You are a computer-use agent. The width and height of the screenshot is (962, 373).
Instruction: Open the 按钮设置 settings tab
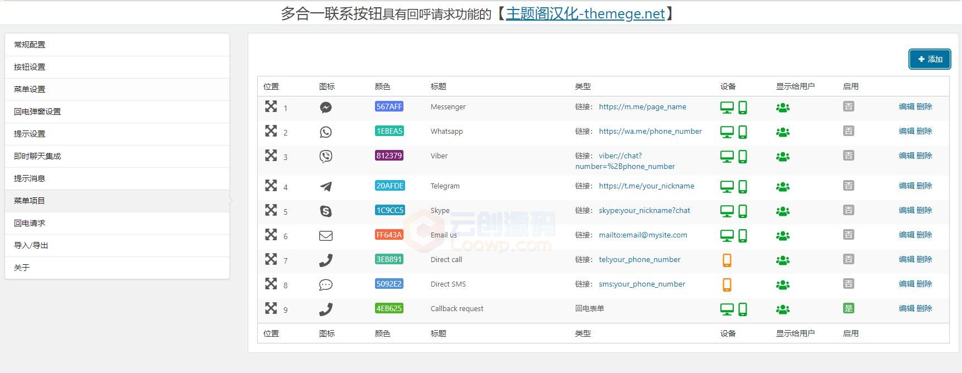tap(117, 67)
